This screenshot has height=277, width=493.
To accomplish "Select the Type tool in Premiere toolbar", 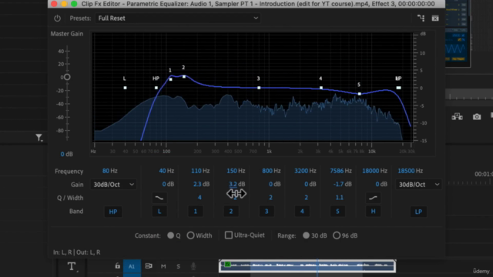I will 72,267.
